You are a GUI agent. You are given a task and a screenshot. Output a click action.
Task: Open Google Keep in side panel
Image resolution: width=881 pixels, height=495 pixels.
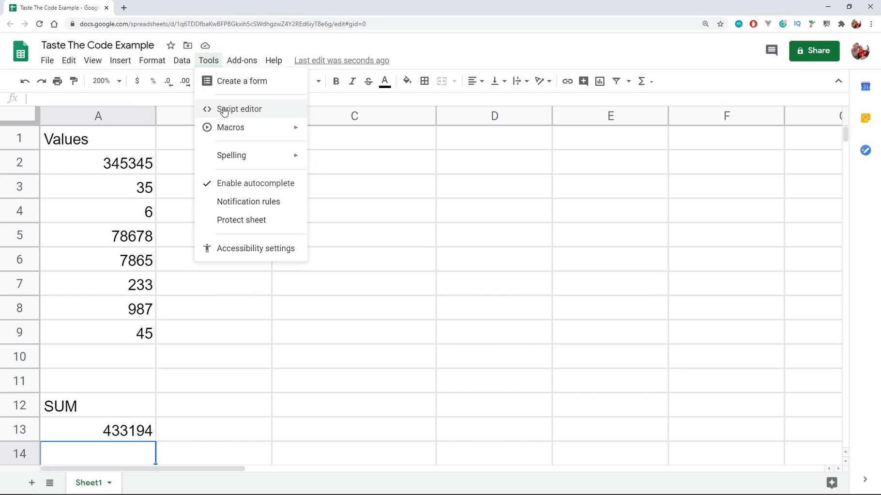[866, 117]
